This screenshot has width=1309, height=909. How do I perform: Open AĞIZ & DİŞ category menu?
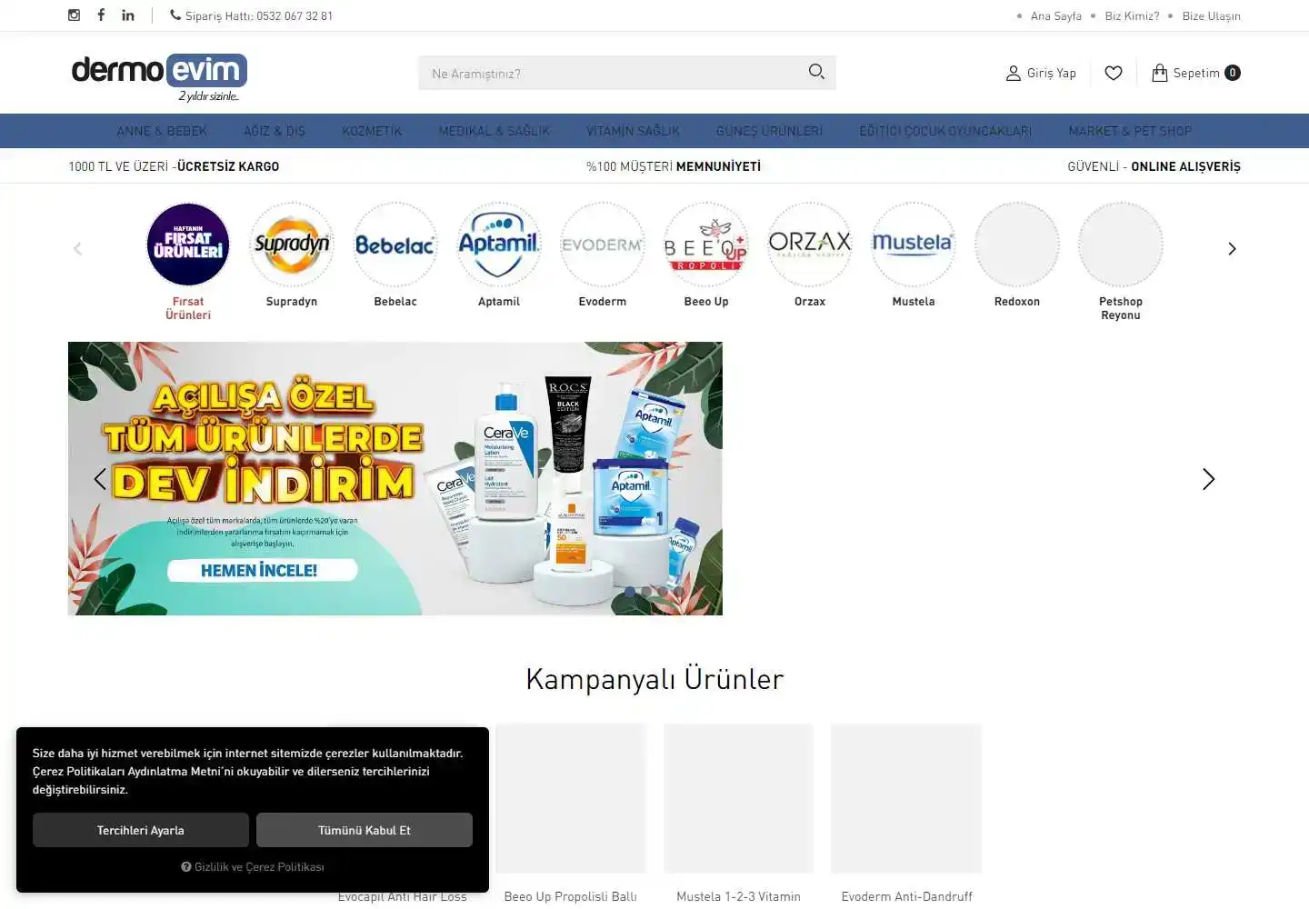pos(275,131)
